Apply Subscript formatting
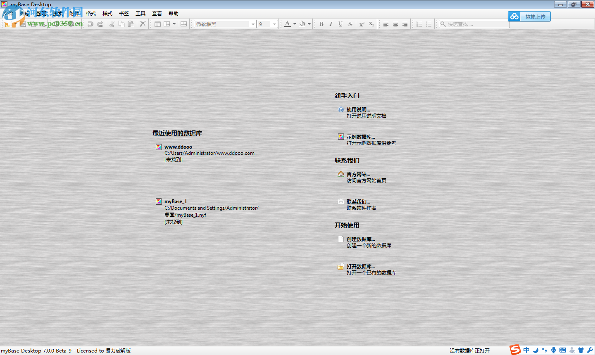The image size is (595, 355). tap(371, 24)
